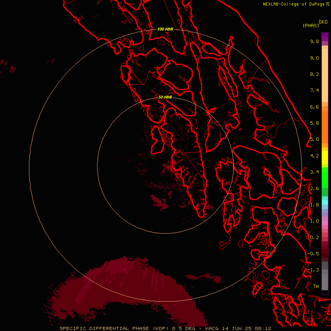Click the 100 NMI range ring label
331x331 pixels.
click(165, 29)
